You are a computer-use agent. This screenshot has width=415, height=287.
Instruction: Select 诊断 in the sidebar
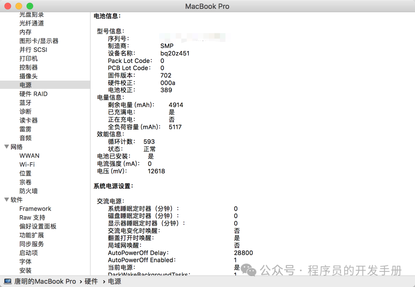[25, 112]
